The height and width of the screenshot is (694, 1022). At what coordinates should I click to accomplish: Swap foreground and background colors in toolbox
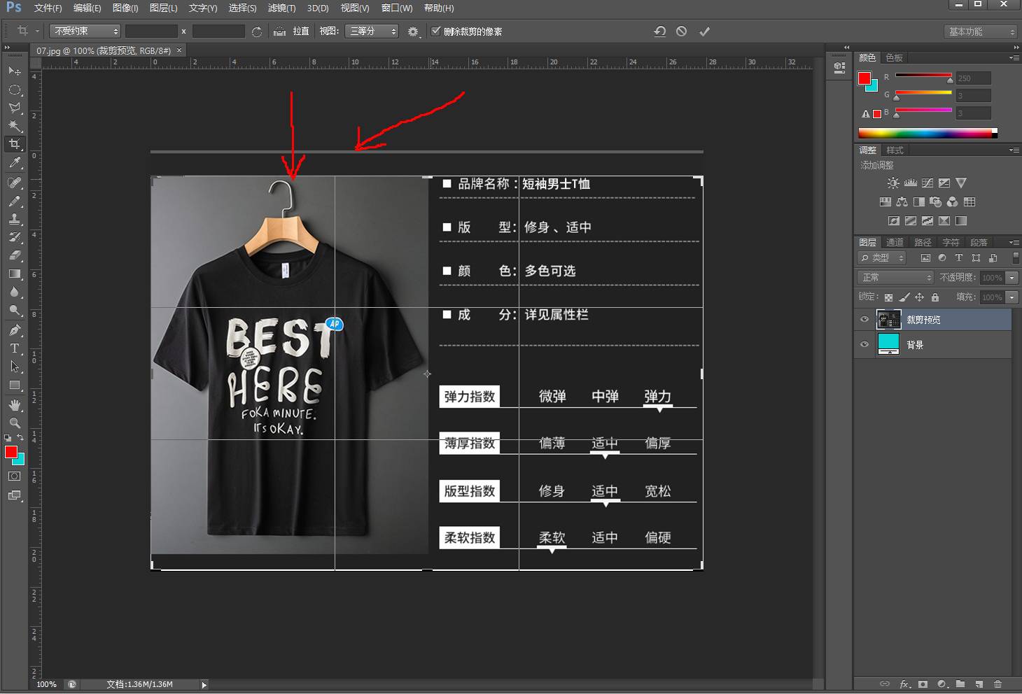21,438
